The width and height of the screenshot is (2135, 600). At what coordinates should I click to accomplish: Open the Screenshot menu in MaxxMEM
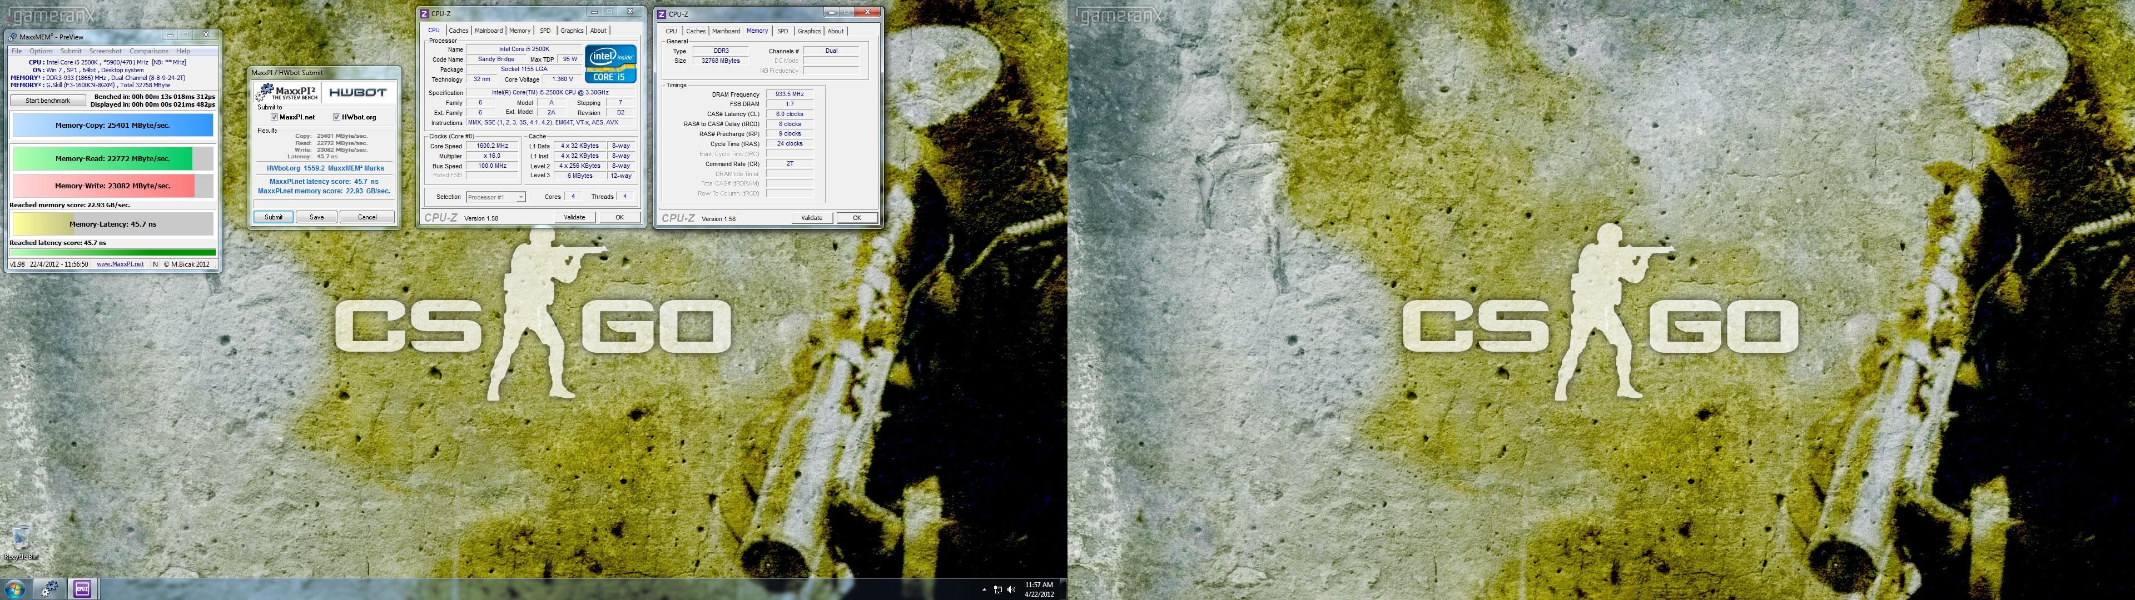point(105,51)
